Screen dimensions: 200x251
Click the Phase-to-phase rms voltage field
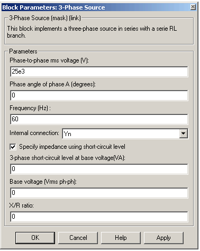pyautogui.click(x=99, y=71)
